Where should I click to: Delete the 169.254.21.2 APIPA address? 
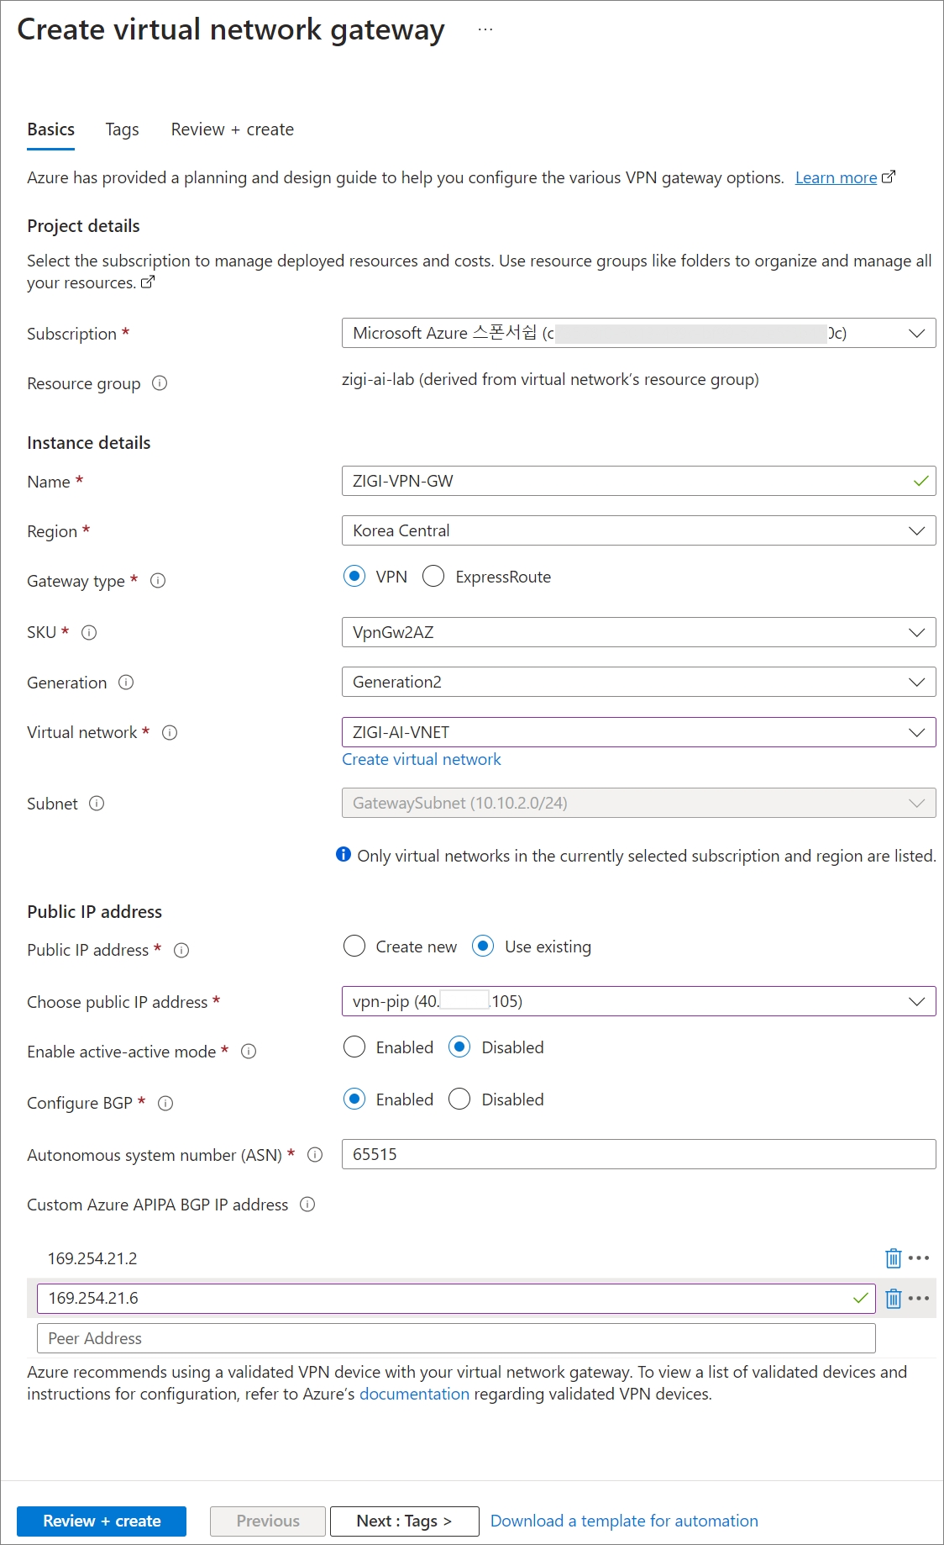click(x=893, y=1258)
